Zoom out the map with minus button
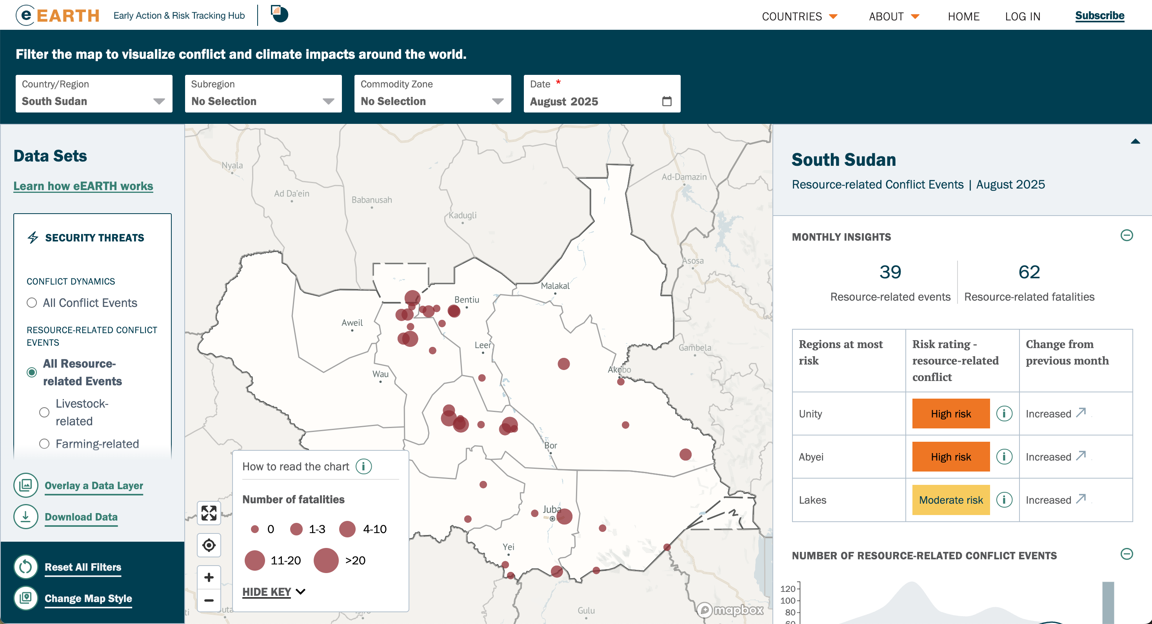This screenshot has width=1152, height=624. 209,600
